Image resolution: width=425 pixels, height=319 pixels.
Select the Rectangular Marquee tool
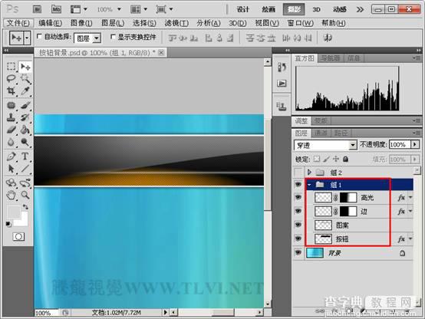click(x=11, y=67)
